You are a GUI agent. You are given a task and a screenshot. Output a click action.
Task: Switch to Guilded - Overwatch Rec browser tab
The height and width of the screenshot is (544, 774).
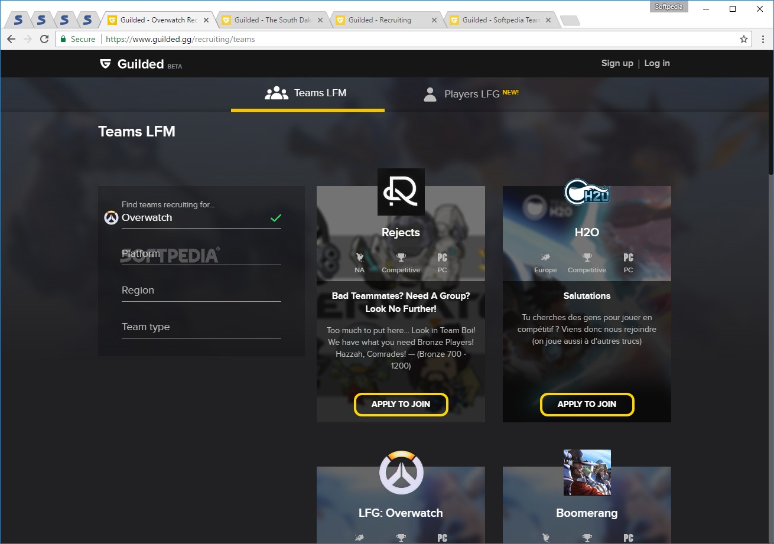pos(158,20)
